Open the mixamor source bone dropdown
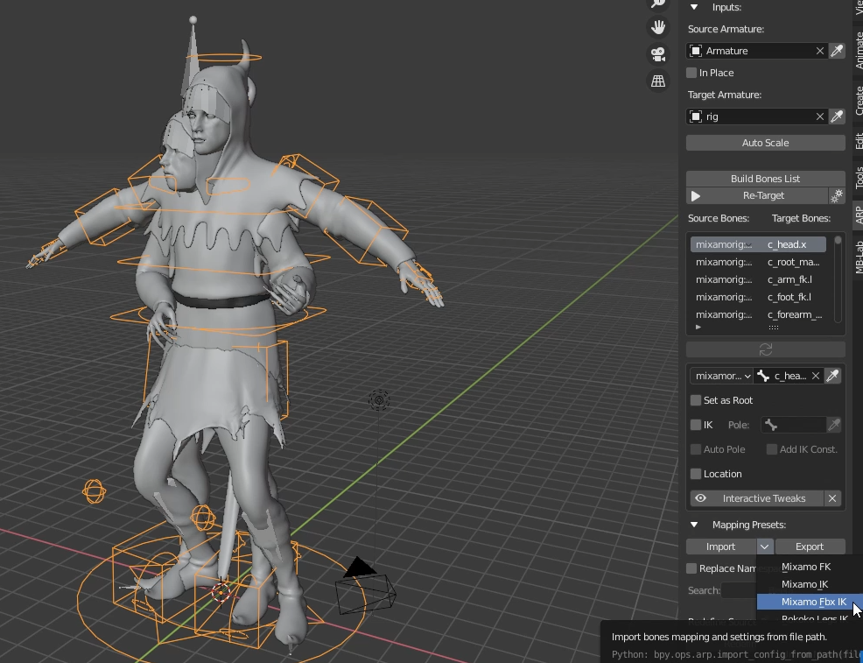The height and width of the screenshot is (663, 863). (x=721, y=376)
